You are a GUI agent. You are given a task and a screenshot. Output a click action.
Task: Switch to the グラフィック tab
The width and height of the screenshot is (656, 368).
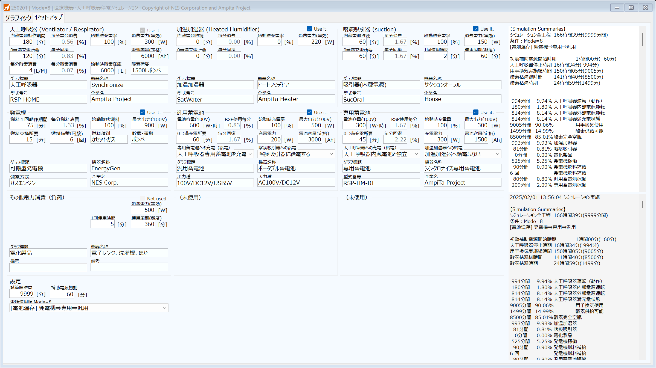[x=18, y=18]
